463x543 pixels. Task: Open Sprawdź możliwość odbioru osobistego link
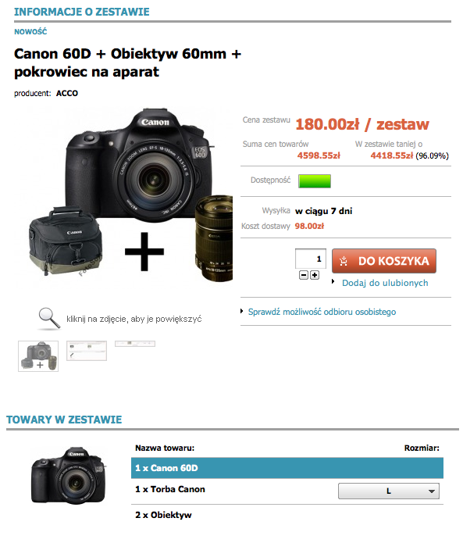click(x=322, y=312)
